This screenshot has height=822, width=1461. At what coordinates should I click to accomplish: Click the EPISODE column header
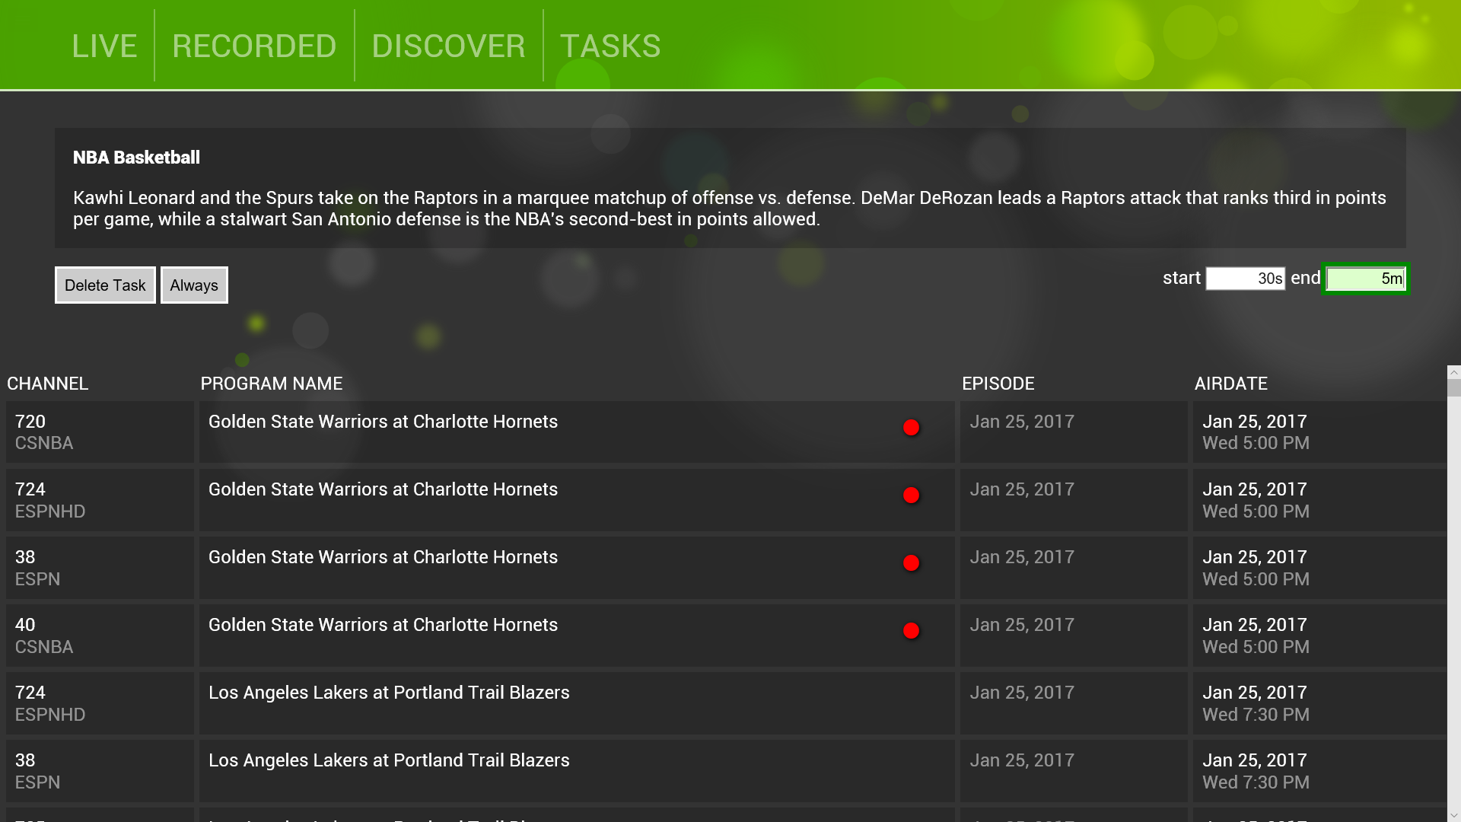pyautogui.click(x=999, y=384)
